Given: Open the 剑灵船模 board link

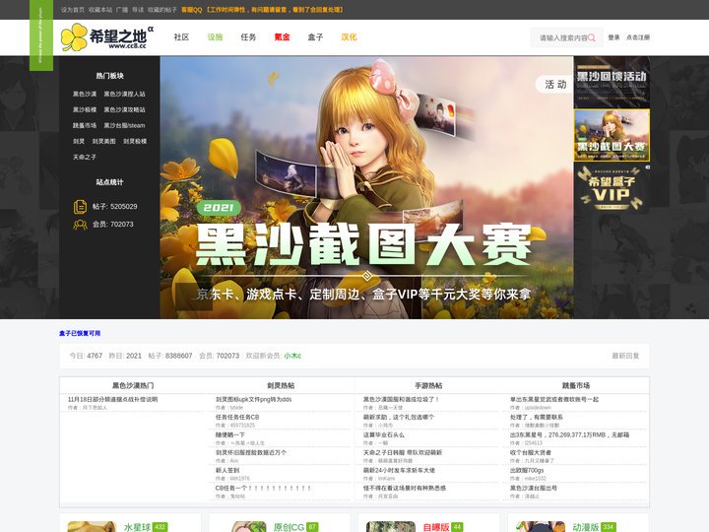Looking at the screenshot, I should tap(135, 142).
